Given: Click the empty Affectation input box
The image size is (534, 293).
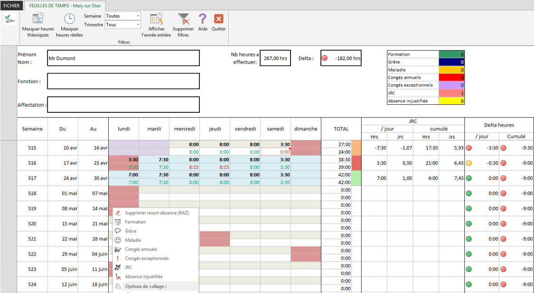Looking at the screenshot, I should pos(123,105).
